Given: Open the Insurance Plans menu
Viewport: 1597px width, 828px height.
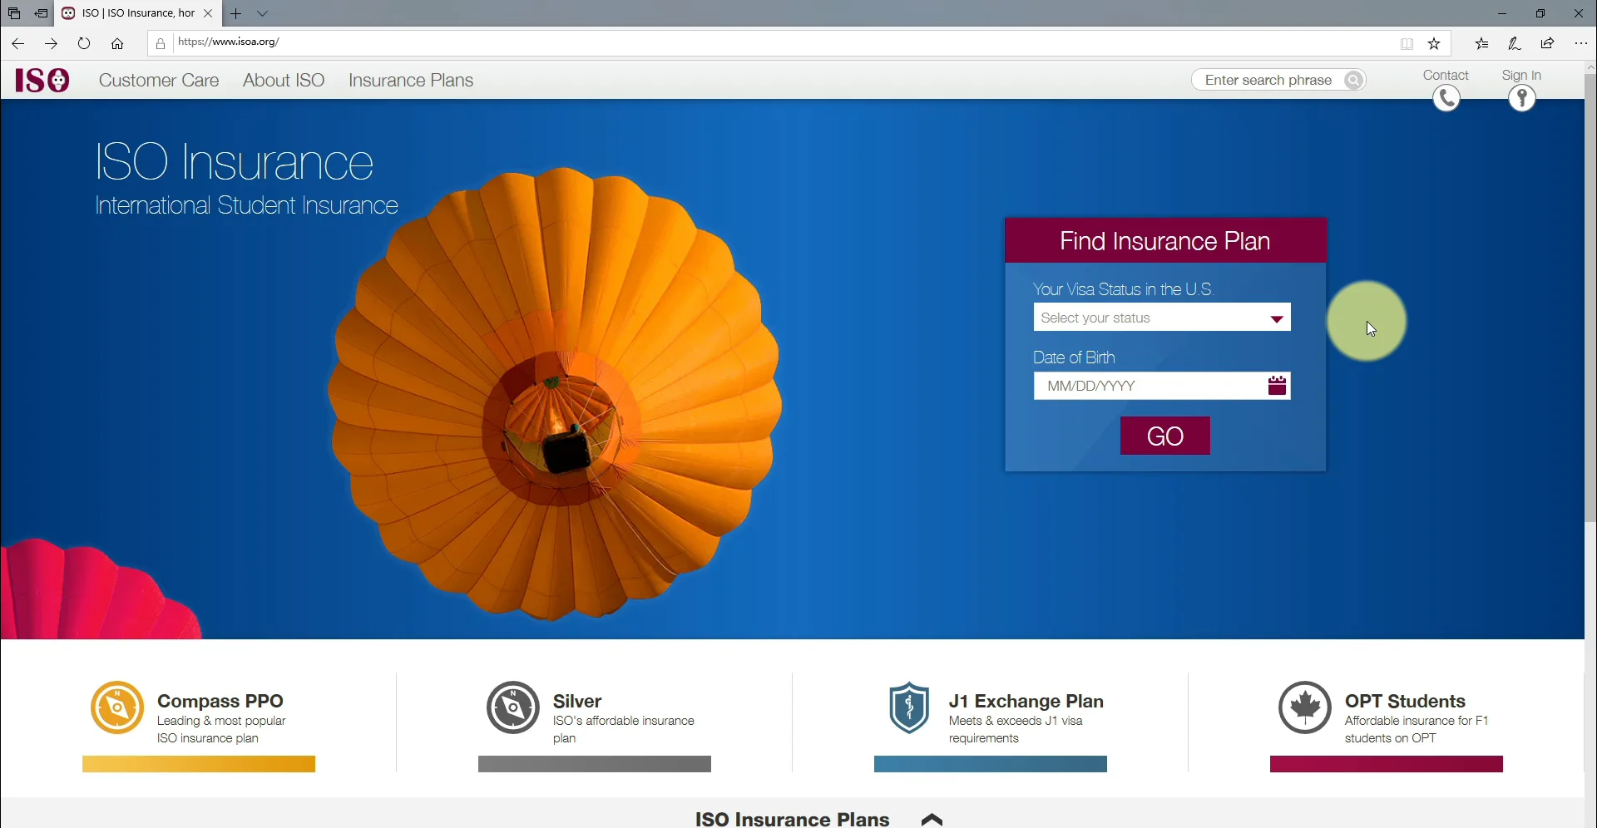Looking at the screenshot, I should pos(411,81).
